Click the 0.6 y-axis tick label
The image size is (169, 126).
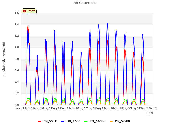point(17,70)
